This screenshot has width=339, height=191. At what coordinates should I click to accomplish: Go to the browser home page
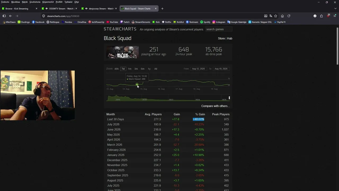tap(282, 16)
